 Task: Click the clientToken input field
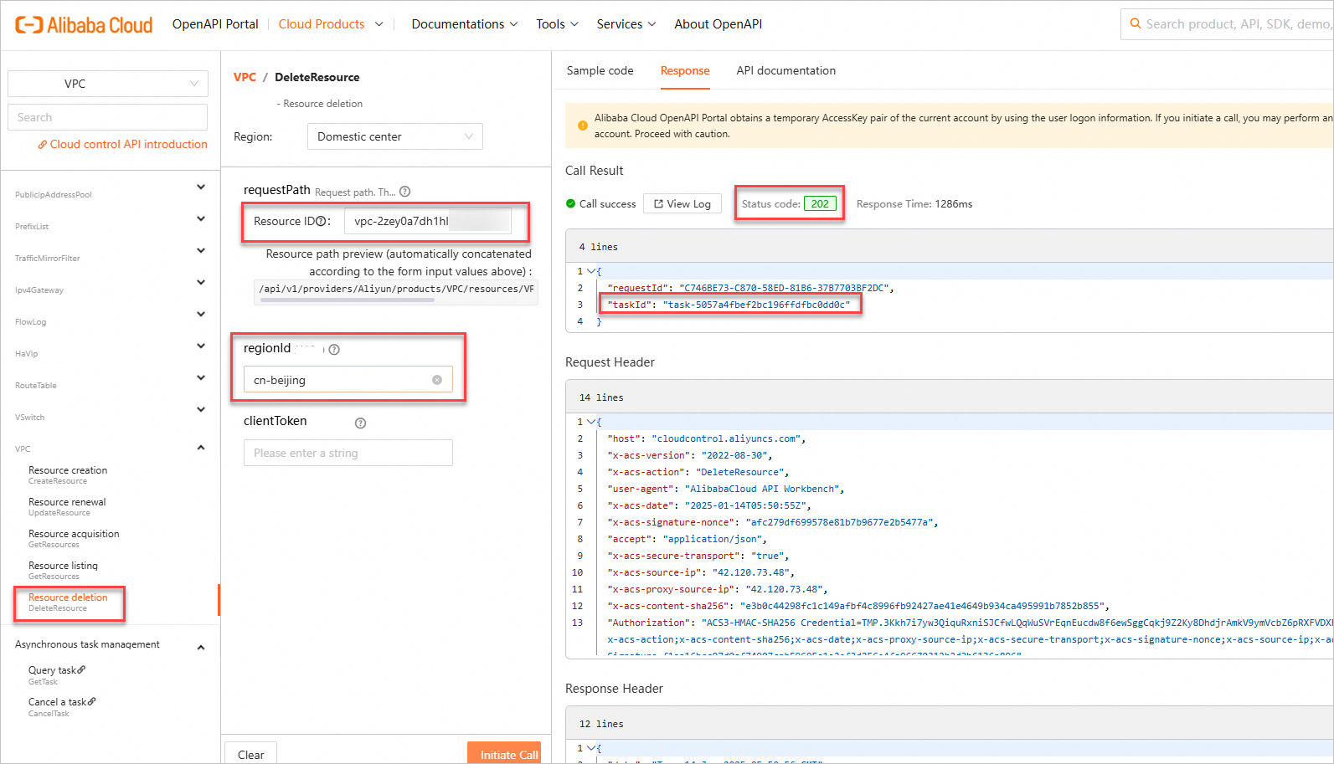(x=348, y=453)
